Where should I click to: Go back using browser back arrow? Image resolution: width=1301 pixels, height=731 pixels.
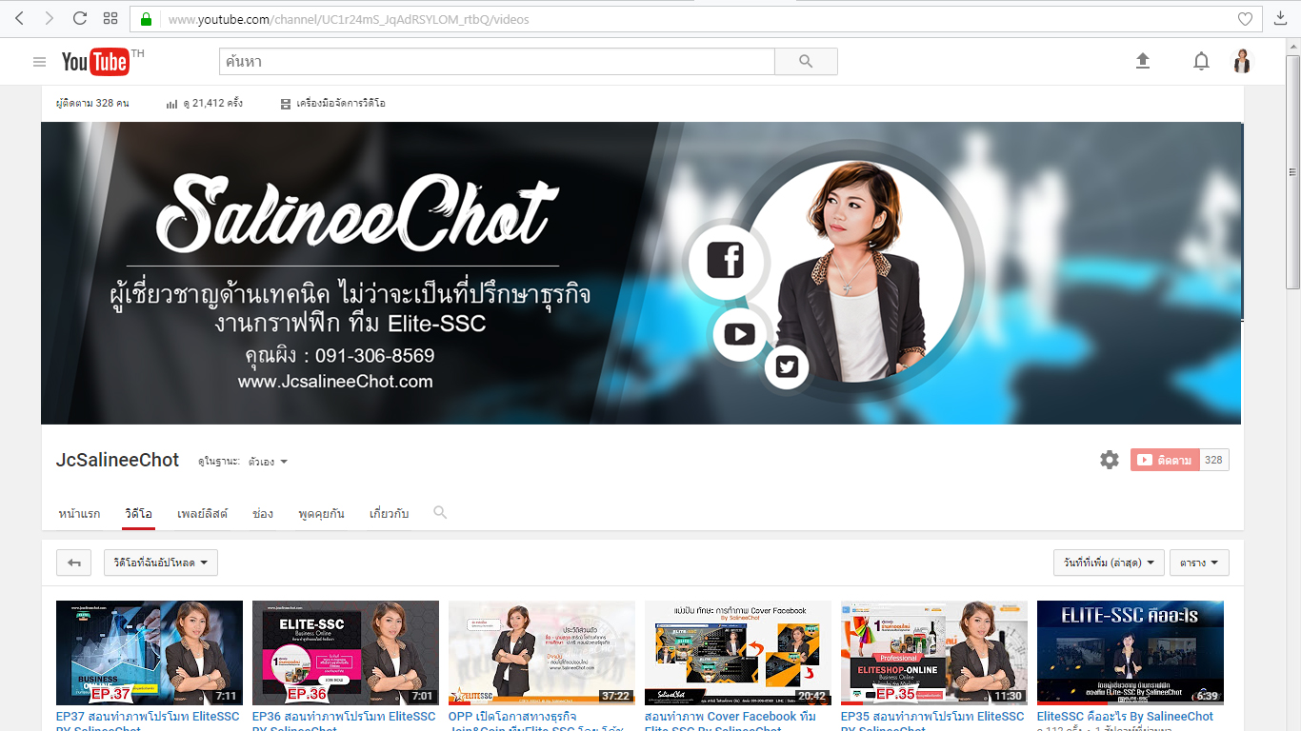point(19,18)
